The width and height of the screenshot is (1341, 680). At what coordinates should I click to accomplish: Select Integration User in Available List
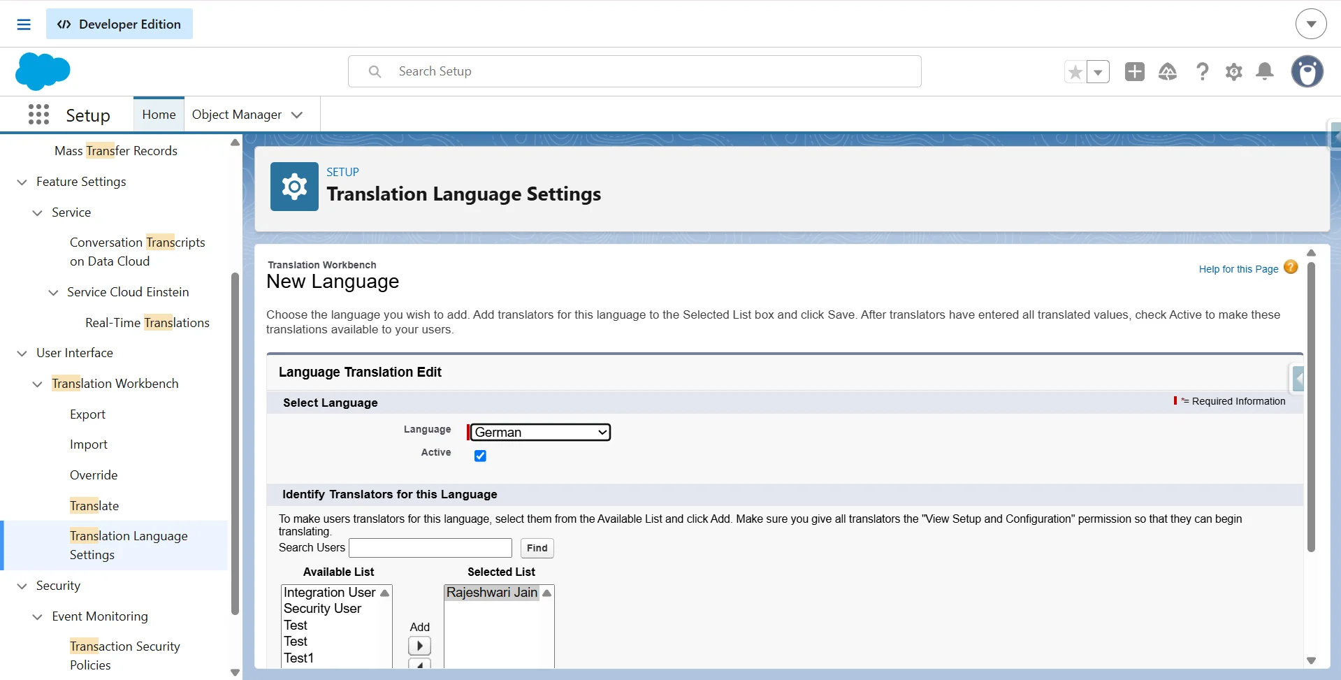tap(330, 593)
